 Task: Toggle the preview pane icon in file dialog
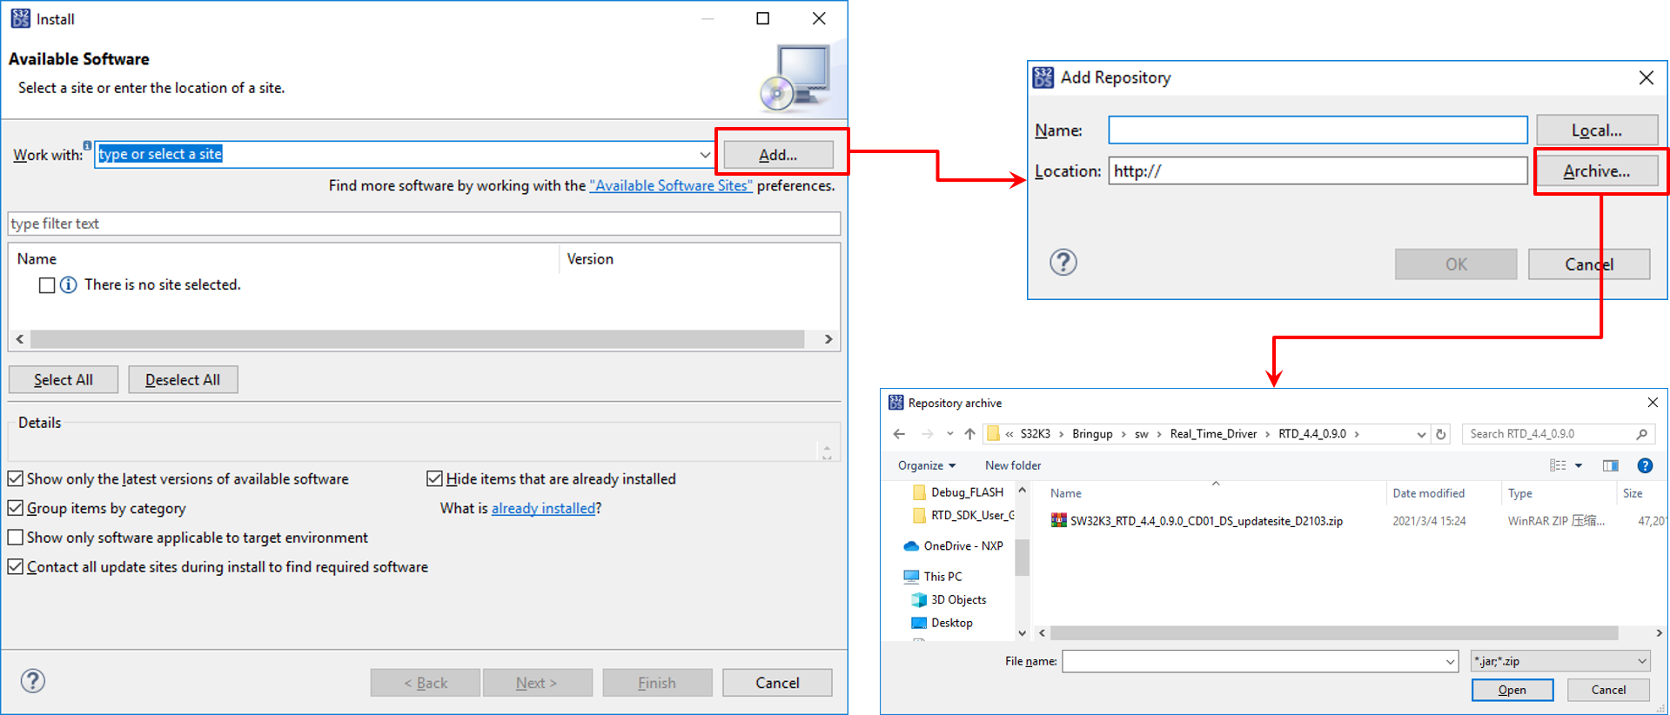coord(1610,465)
